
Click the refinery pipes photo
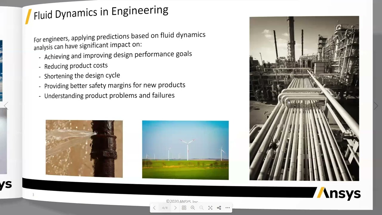[x=304, y=98]
